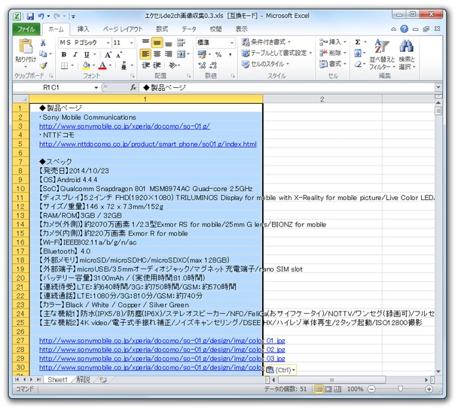The height and width of the screenshot is (410, 458).
Task: Decrease font size with small A icon
Action: 119,54
